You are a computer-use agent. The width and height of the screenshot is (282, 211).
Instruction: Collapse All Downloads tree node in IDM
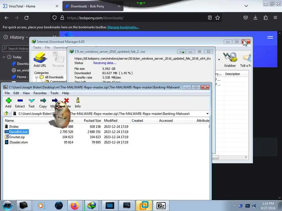tap(36, 77)
